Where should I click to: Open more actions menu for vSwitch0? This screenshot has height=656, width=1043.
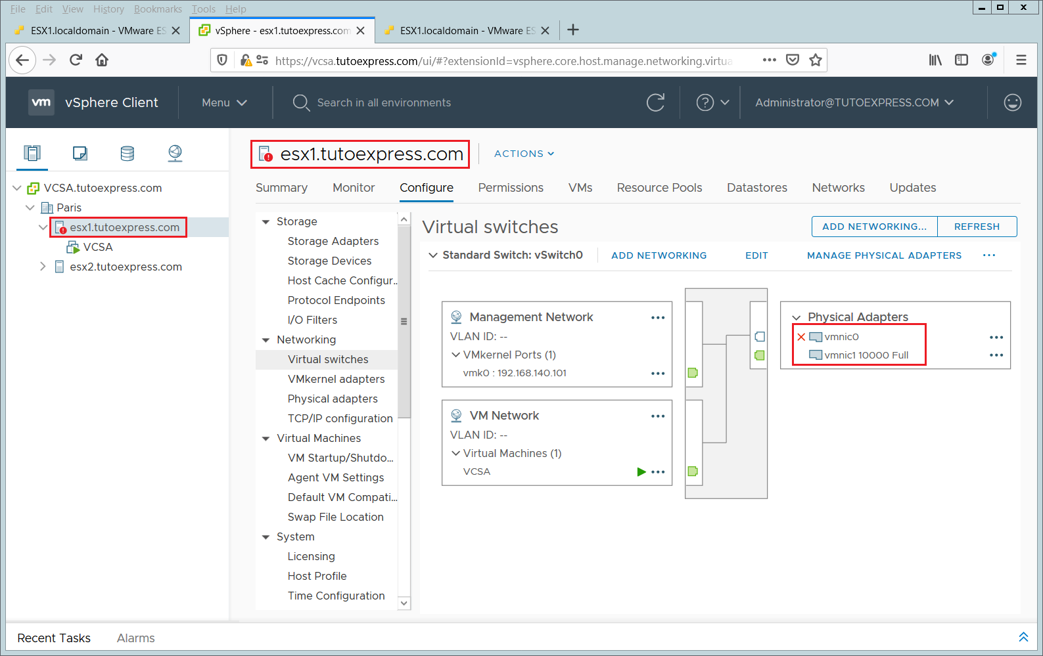(x=989, y=255)
